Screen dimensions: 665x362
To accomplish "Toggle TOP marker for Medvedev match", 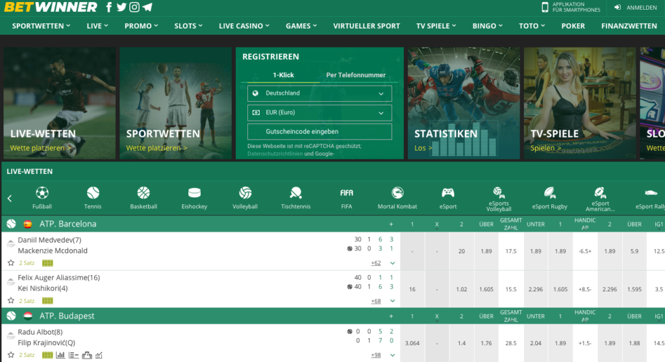I will tap(10, 243).
